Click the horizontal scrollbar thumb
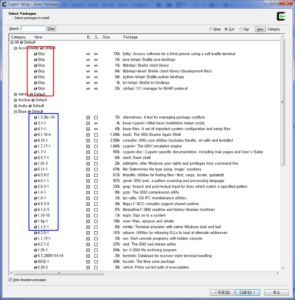Image resolution: width=295 pixels, height=300 pixels. [59, 273]
